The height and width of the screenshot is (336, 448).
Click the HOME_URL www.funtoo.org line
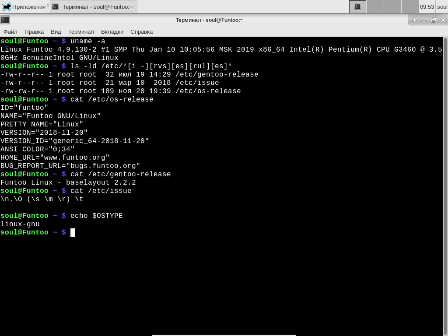55,157
